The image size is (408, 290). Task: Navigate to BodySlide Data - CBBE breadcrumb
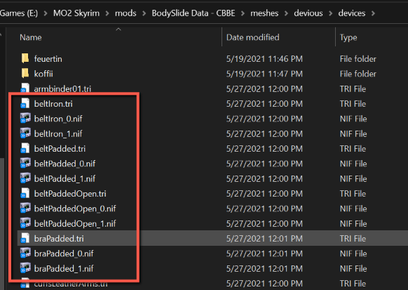pos(193,13)
